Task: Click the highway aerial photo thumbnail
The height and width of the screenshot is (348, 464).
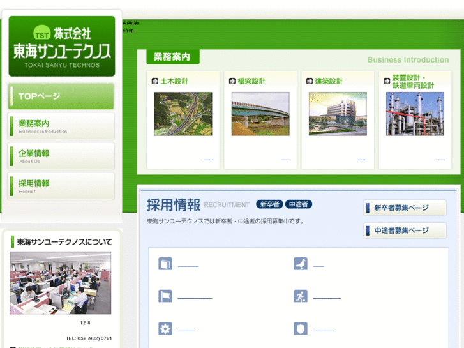Action: (183, 114)
